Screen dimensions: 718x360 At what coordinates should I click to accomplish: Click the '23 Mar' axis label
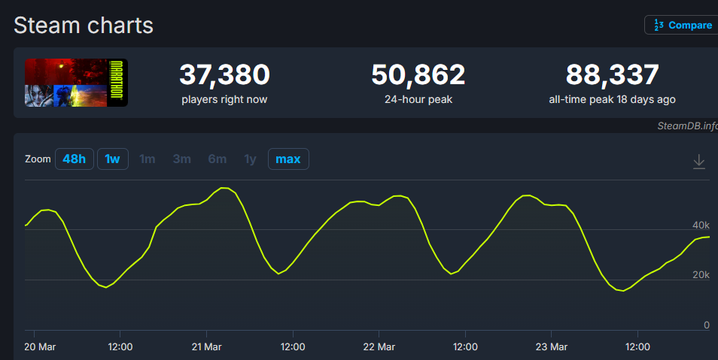click(x=552, y=346)
